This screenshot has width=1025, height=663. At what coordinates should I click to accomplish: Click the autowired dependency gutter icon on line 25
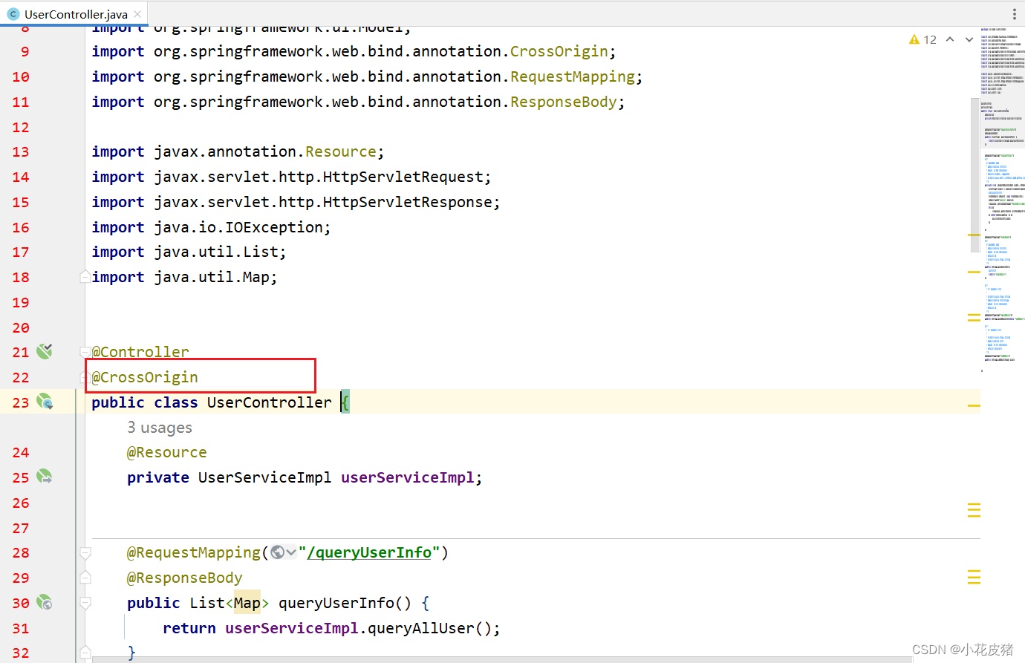tap(45, 477)
